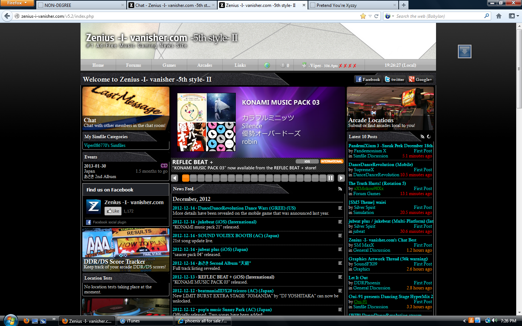Viewport: 522px width, 326px height.
Task: Select the second slide indicator box
Action: click(x=193, y=178)
